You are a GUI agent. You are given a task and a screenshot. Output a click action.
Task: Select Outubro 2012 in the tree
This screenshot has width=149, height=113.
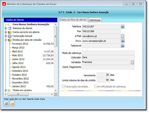pyautogui.click(x=20, y=75)
